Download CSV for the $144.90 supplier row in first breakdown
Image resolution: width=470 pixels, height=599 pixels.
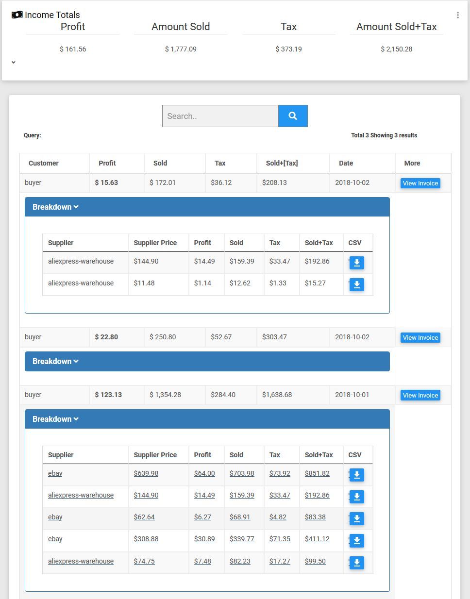pos(357,263)
